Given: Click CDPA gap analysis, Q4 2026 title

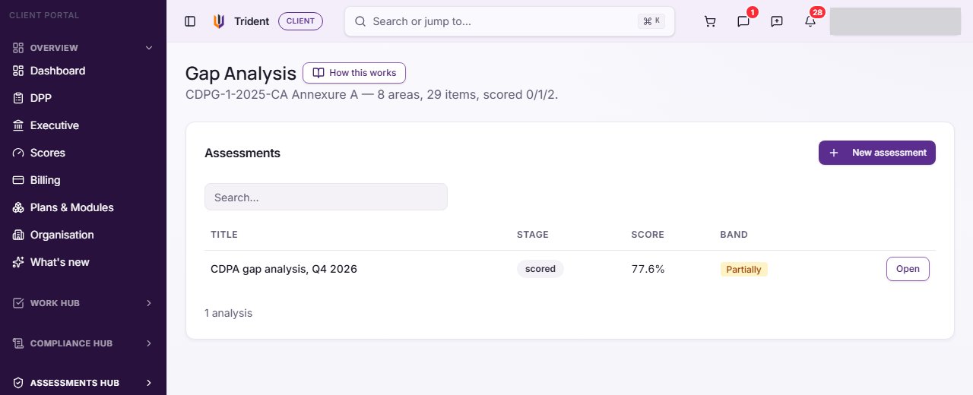Looking at the screenshot, I should [x=284, y=269].
